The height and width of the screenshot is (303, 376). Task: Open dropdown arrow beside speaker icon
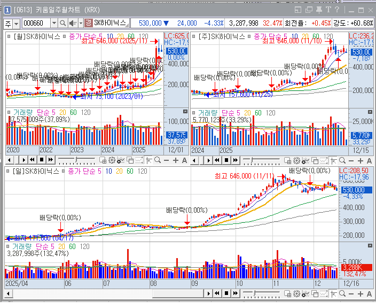(81, 24)
